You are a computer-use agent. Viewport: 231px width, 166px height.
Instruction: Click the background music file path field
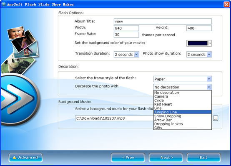[x=114, y=118]
